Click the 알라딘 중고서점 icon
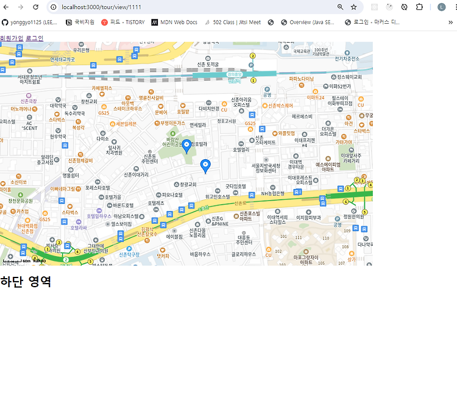Image resolution: width=457 pixels, height=397 pixels. pos(57,160)
